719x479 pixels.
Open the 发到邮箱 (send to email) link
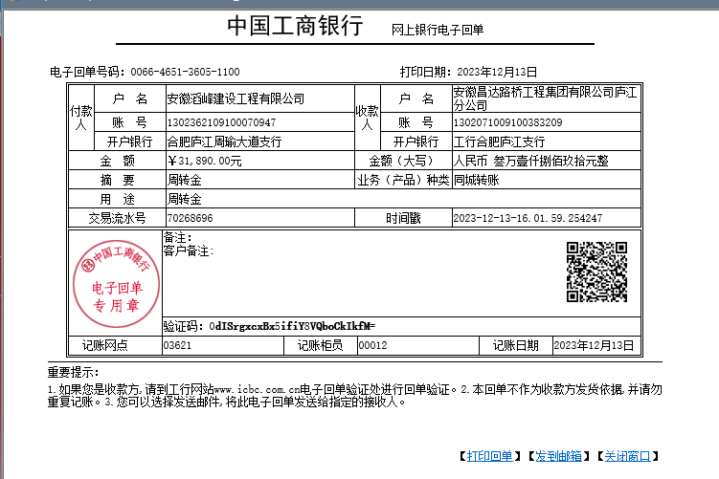pyautogui.click(x=557, y=456)
